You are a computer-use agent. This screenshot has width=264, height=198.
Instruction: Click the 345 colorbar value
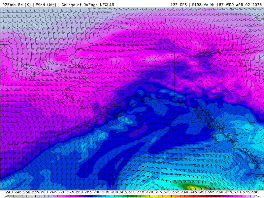point(193,192)
